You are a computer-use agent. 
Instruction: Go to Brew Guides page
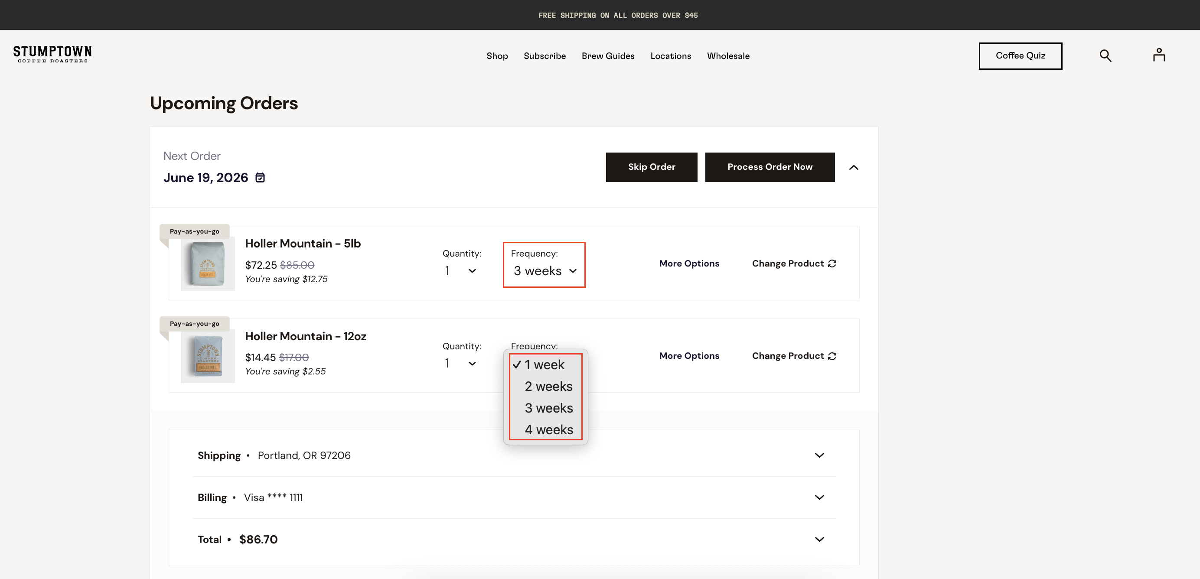608,56
